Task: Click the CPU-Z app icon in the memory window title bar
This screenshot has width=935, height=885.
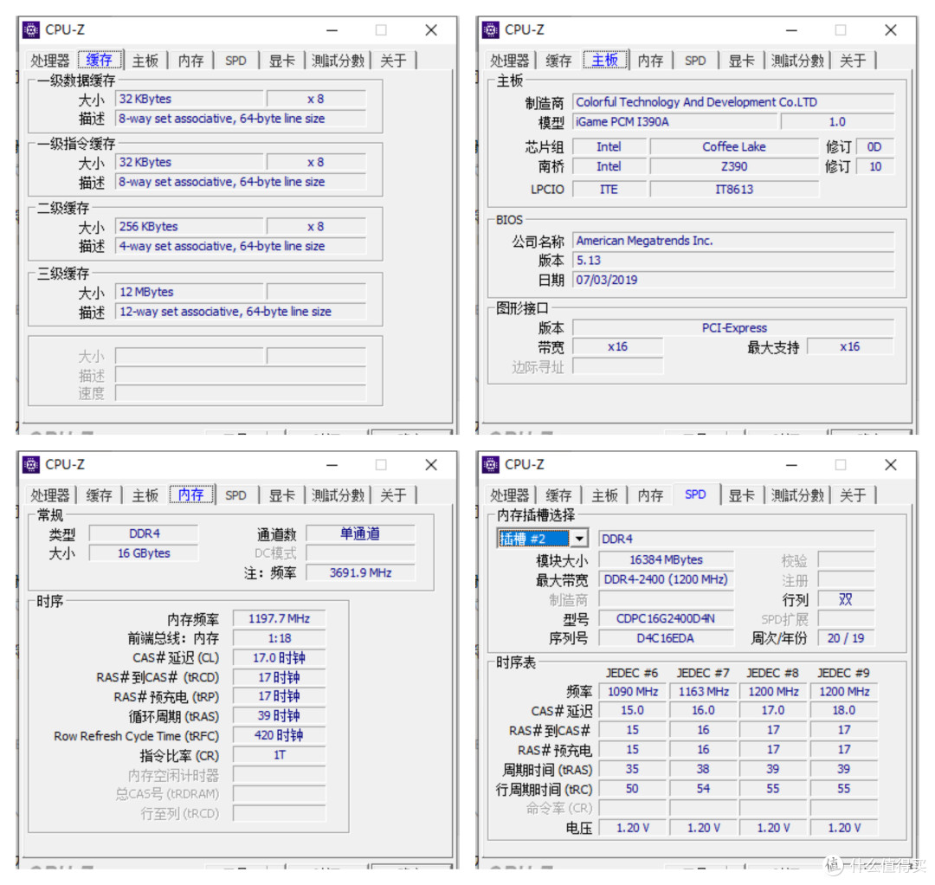Action: (x=31, y=464)
